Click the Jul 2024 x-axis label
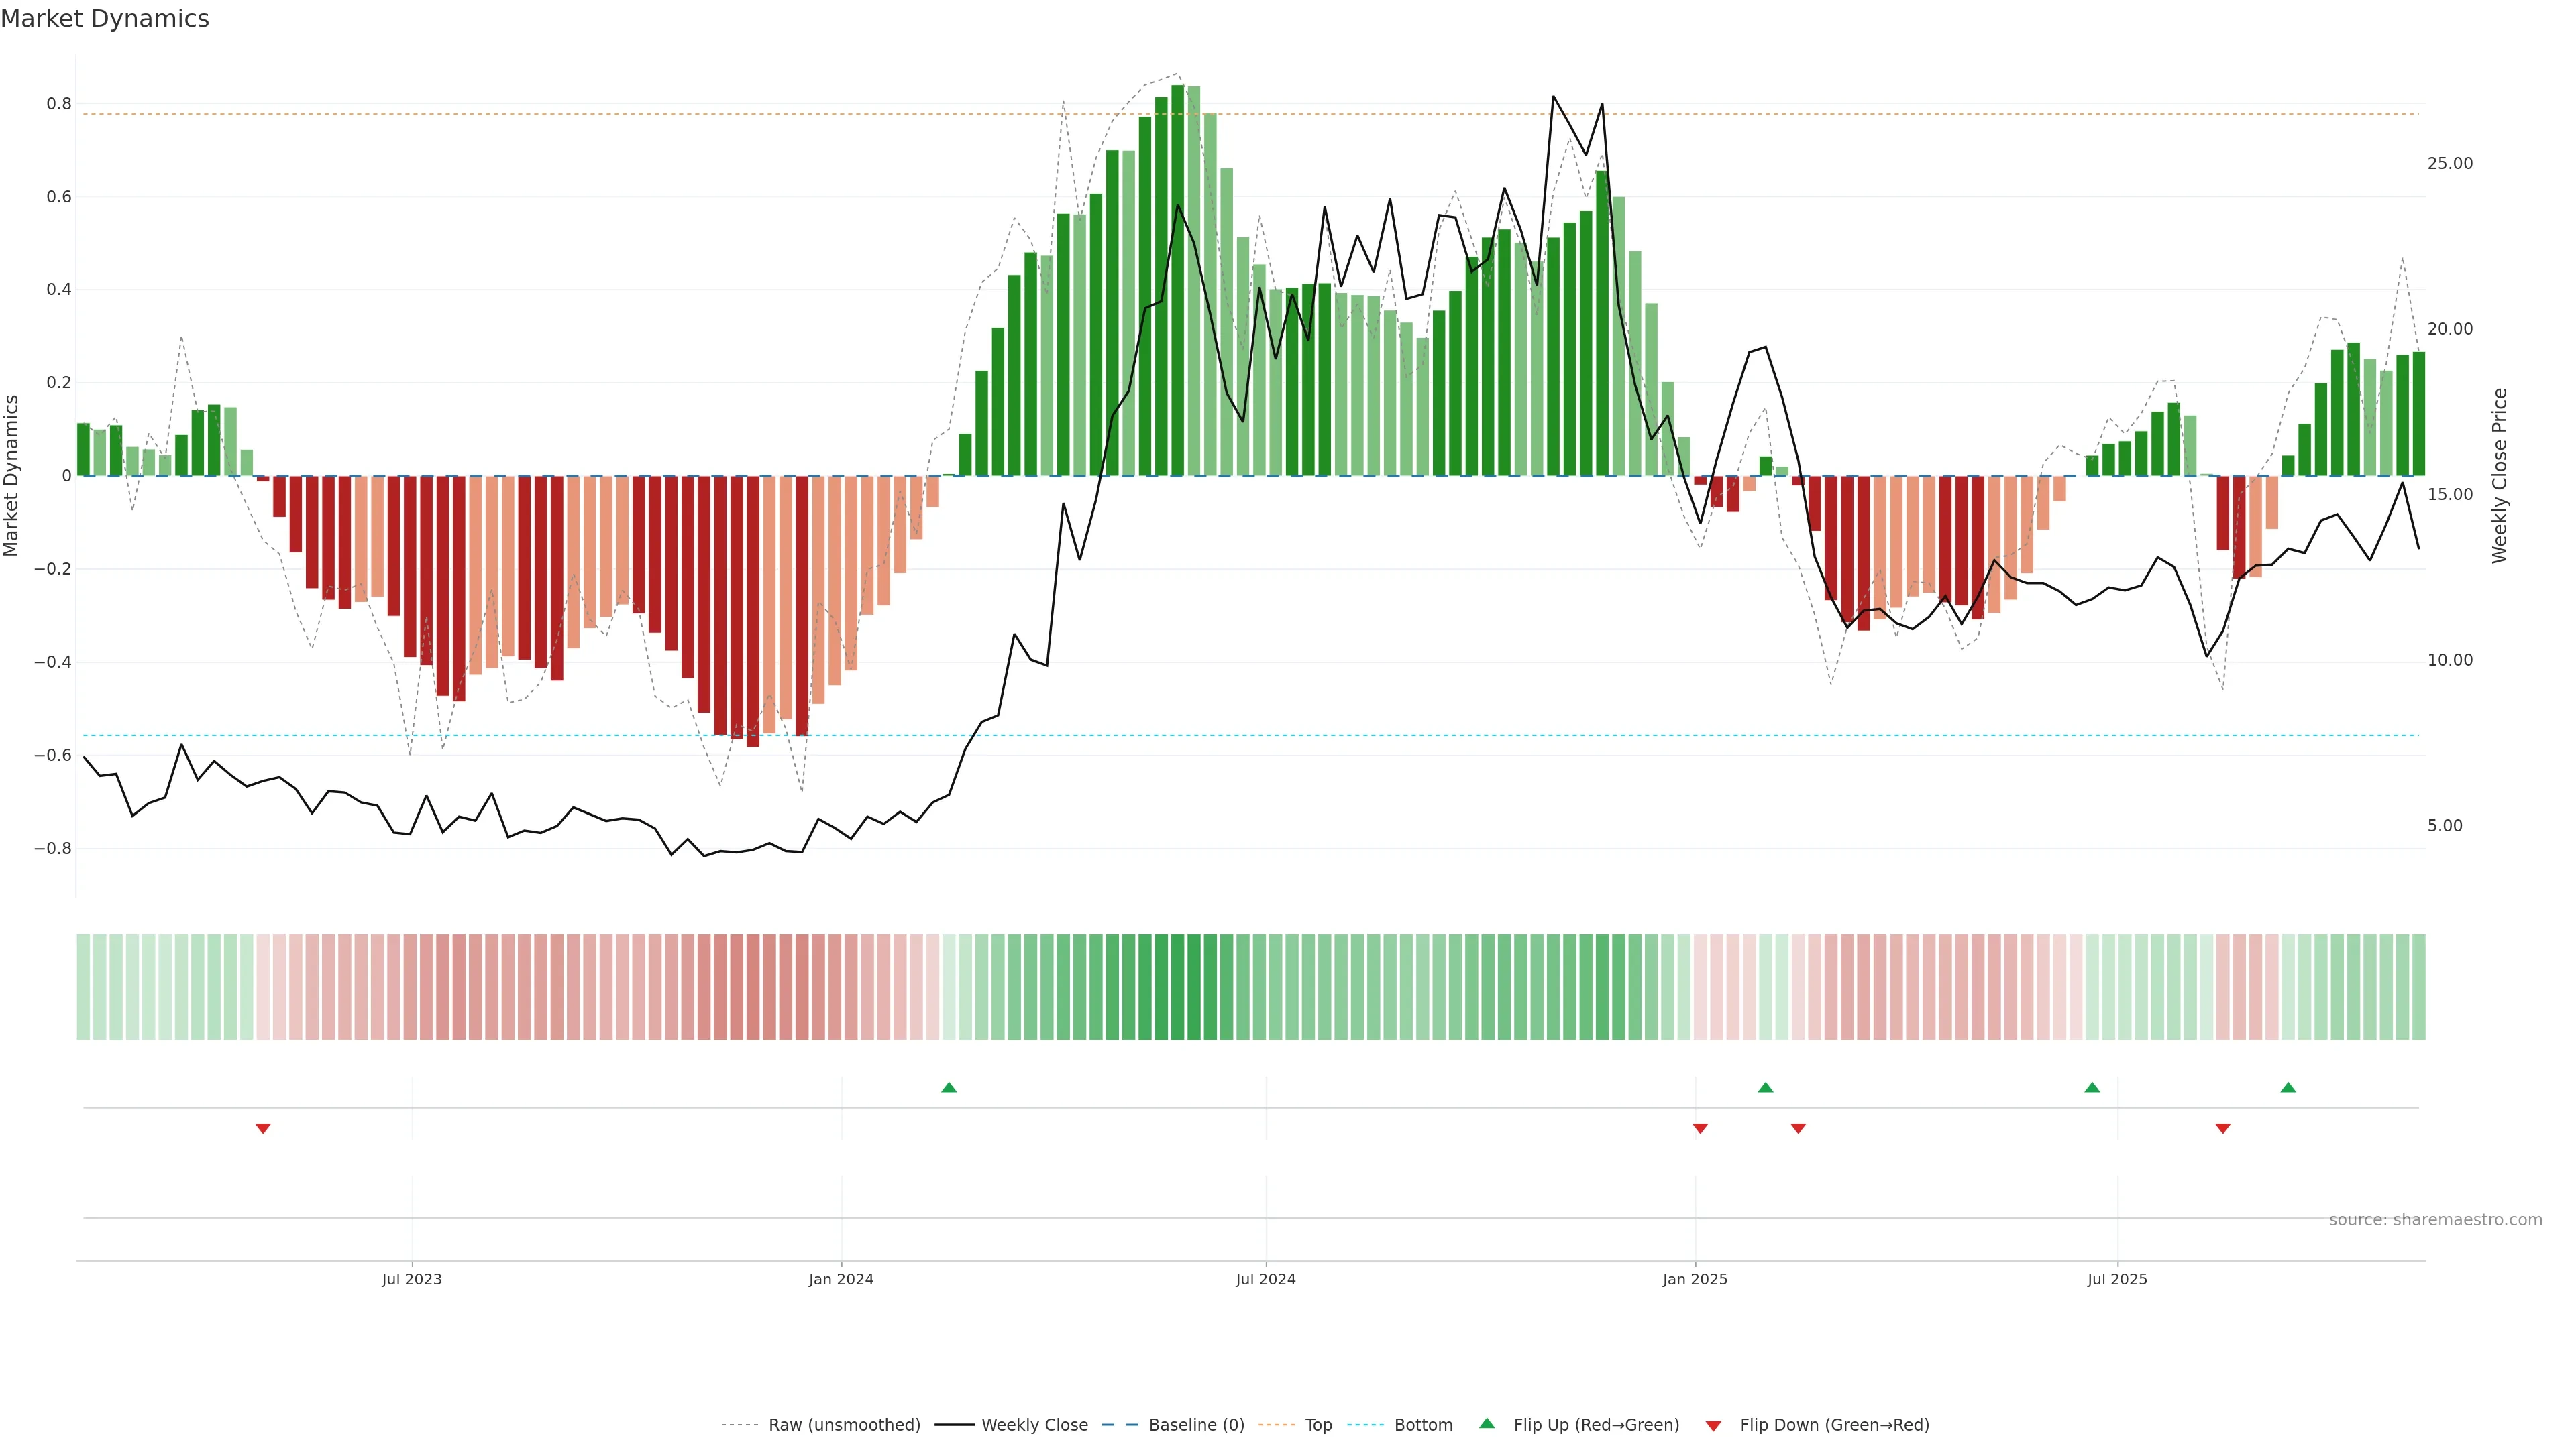 pos(1265,1279)
